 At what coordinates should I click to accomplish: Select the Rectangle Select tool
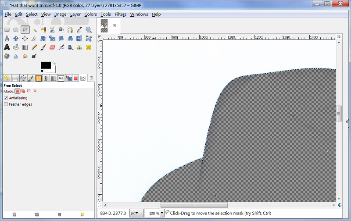click(x=7, y=29)
